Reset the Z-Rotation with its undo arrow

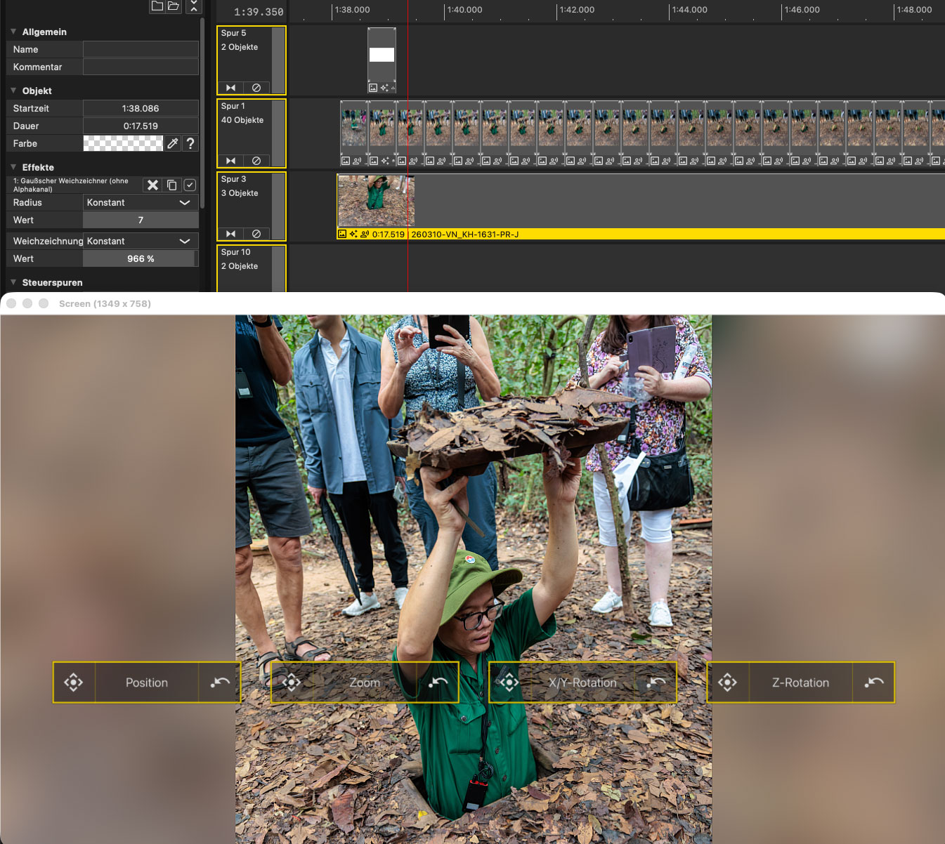[x=874, y=683]
